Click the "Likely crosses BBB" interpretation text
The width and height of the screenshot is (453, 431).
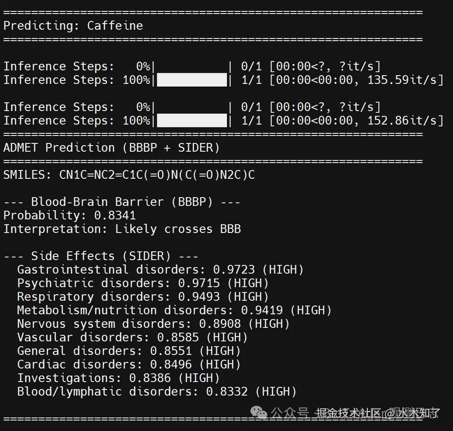pyautogui.click(x=178, y=229)
